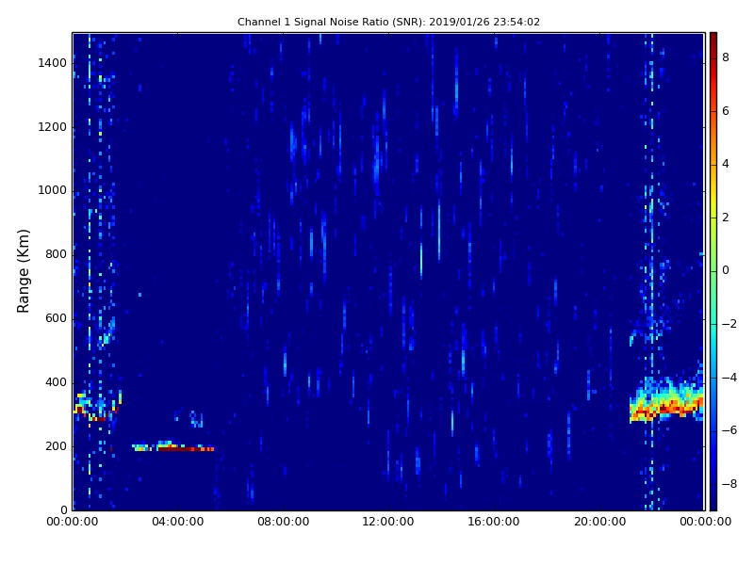Select the 1000 range tick label

coord(52,190)
